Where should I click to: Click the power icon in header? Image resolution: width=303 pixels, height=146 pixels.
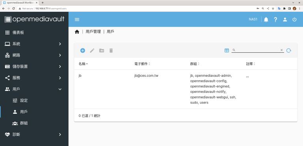294,19
